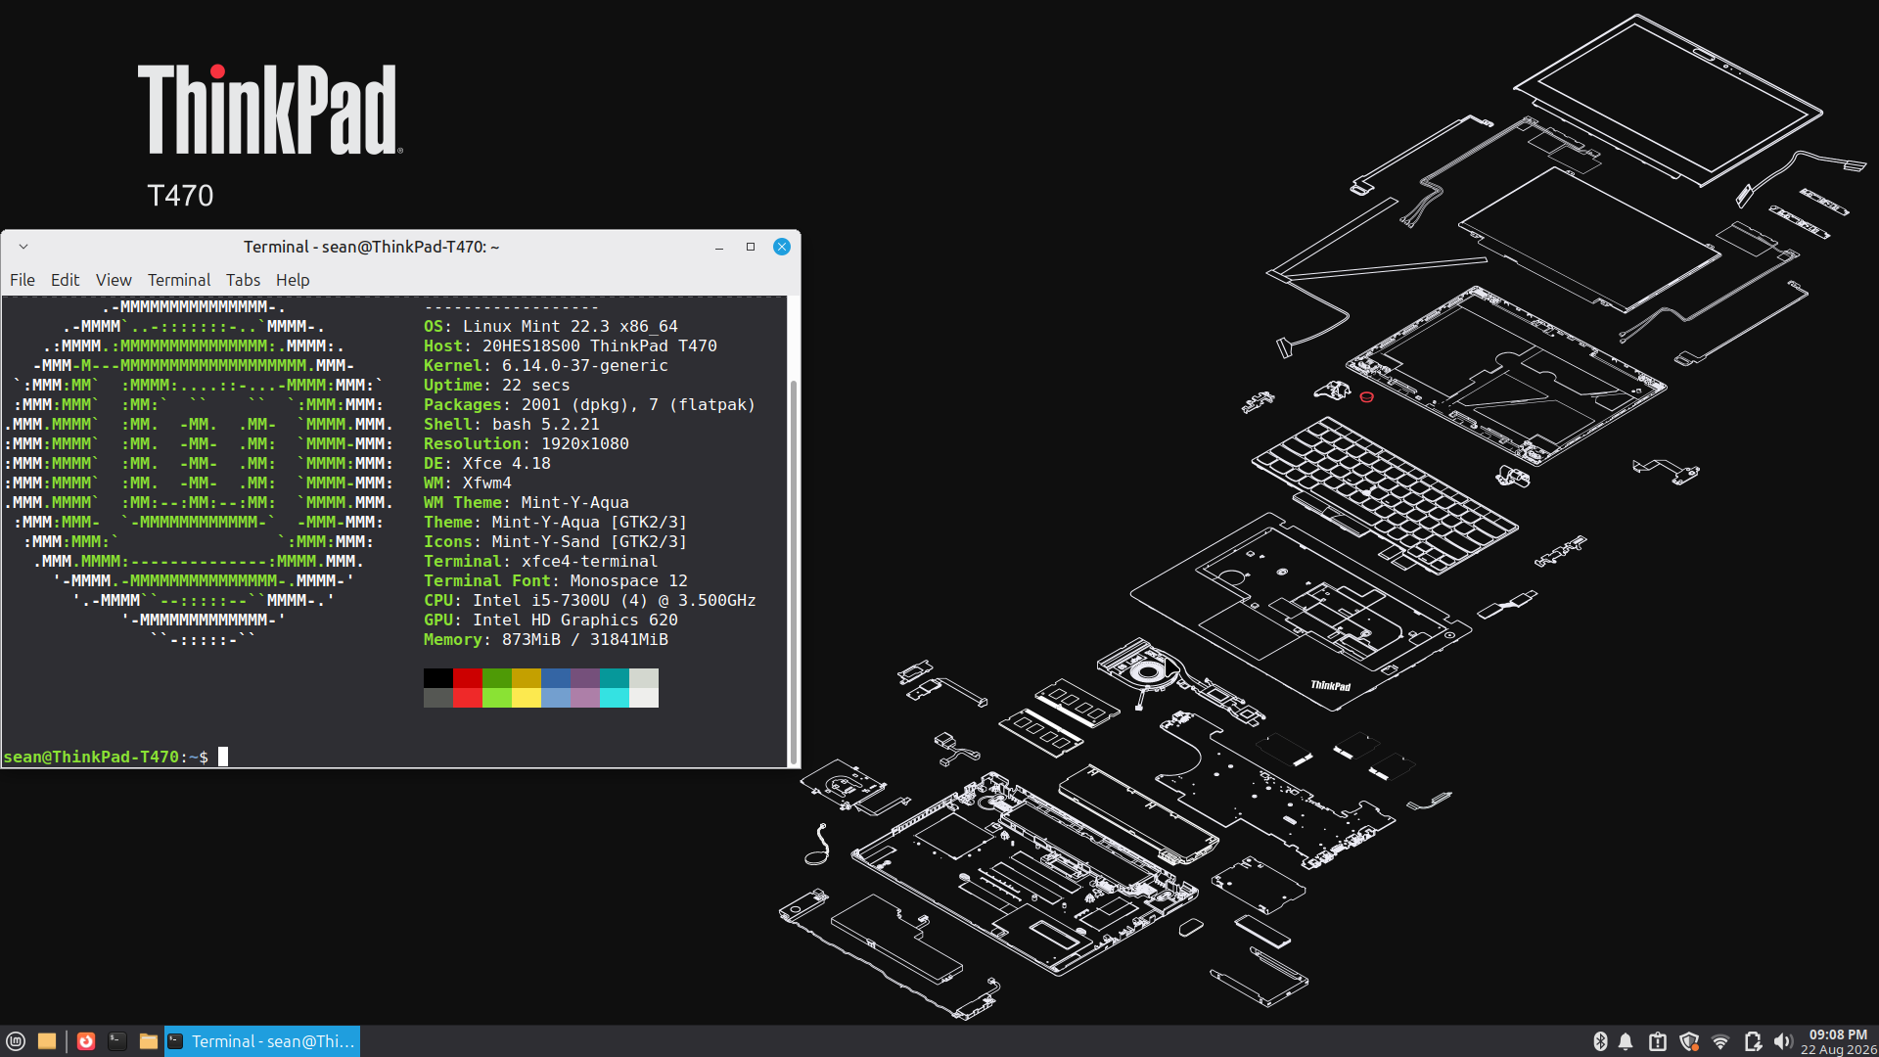Open the notifications bell in the tray
Screen dimensions: 1879x1057
tap(1626, 1041)
